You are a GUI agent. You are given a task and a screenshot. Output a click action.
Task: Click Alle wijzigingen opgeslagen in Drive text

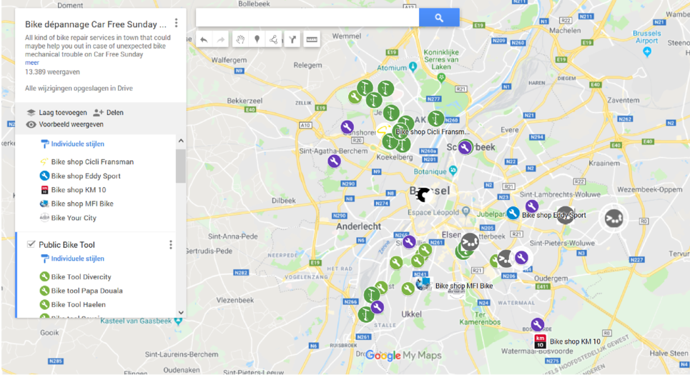point(79,88)
